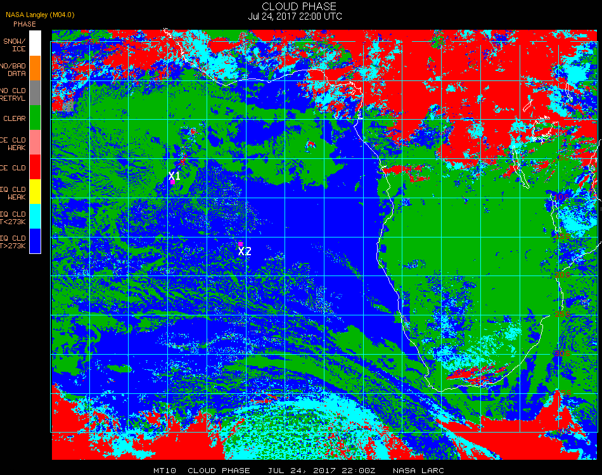Image resolution: width=602 pixels, height=475 pixels.
Task: Click the "10S" latitude label
Action: [561, 197]
